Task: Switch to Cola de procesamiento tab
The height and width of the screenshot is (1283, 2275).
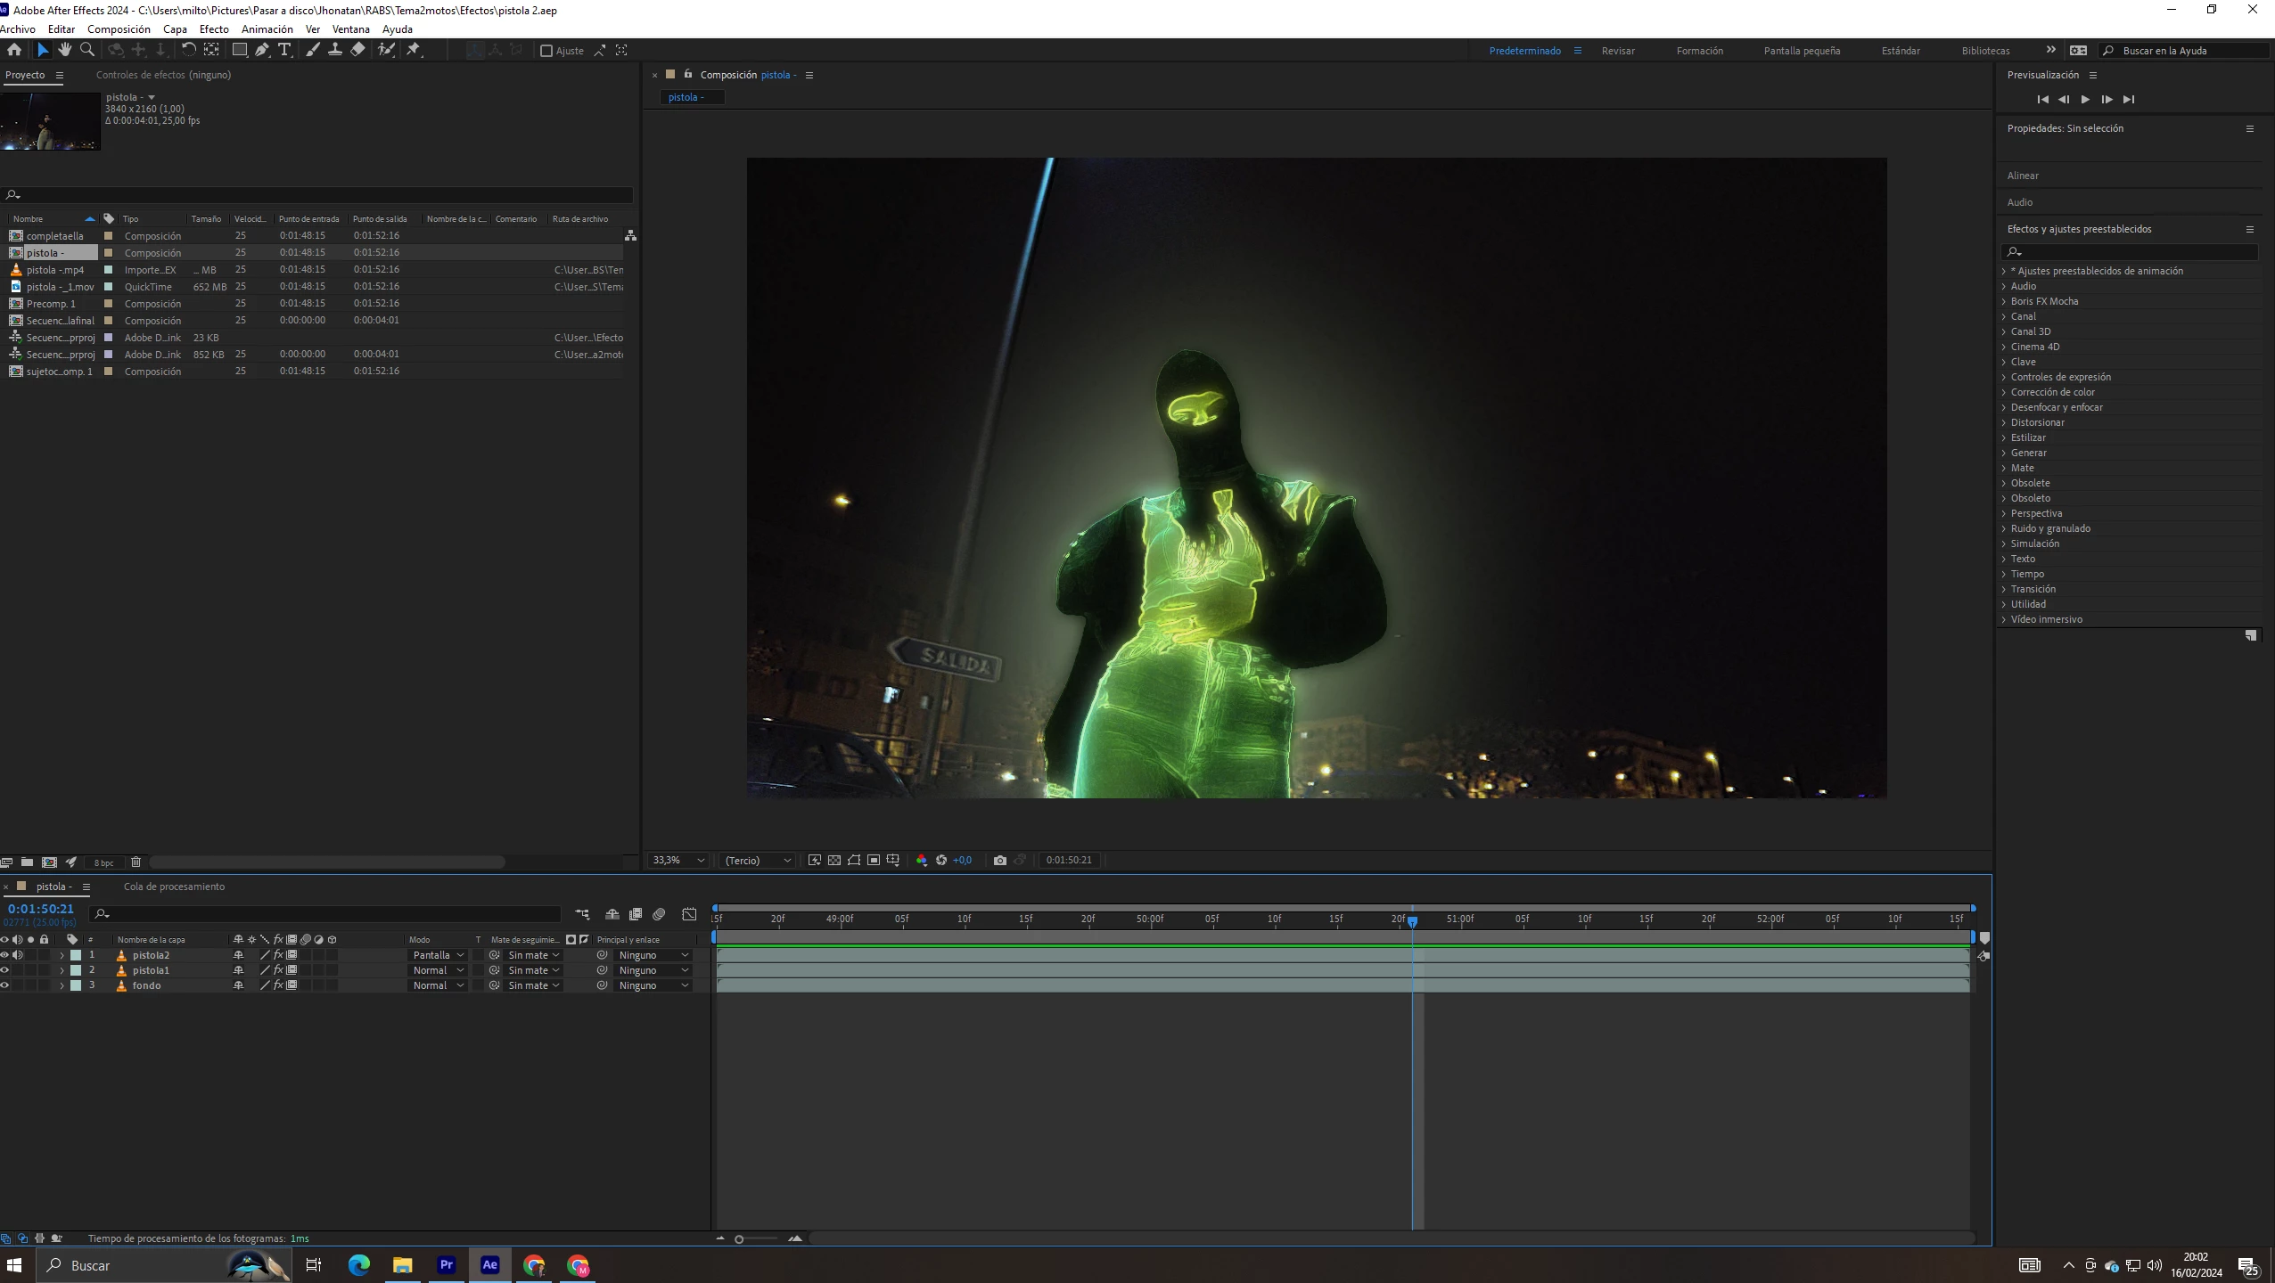Action: point(174,887)
